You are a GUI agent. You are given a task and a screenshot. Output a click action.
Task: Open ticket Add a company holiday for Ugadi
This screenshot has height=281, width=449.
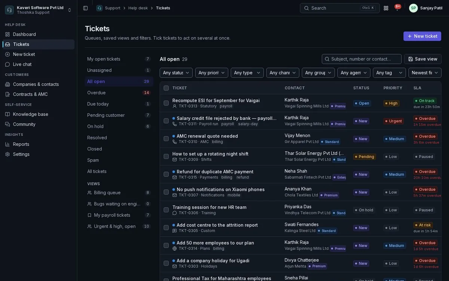[213, 260]
